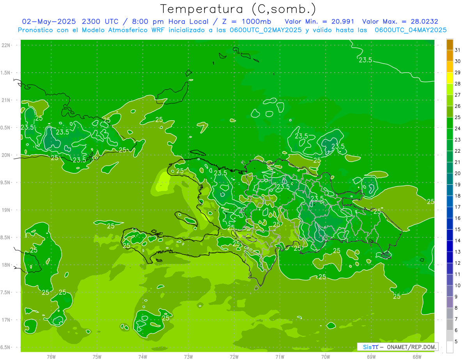468x362 pixels.
Task: Click the '18N' latitude label
Action: [x=6, y=265]
